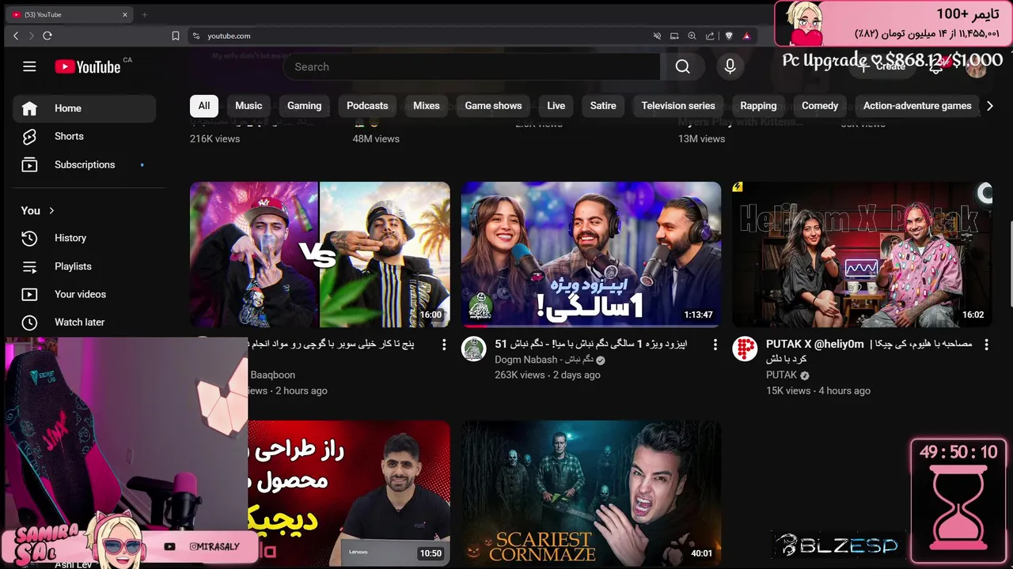Open the zoom magnifier icon in address bar
The image size is (1013, 569).
(x=692, y=36)
